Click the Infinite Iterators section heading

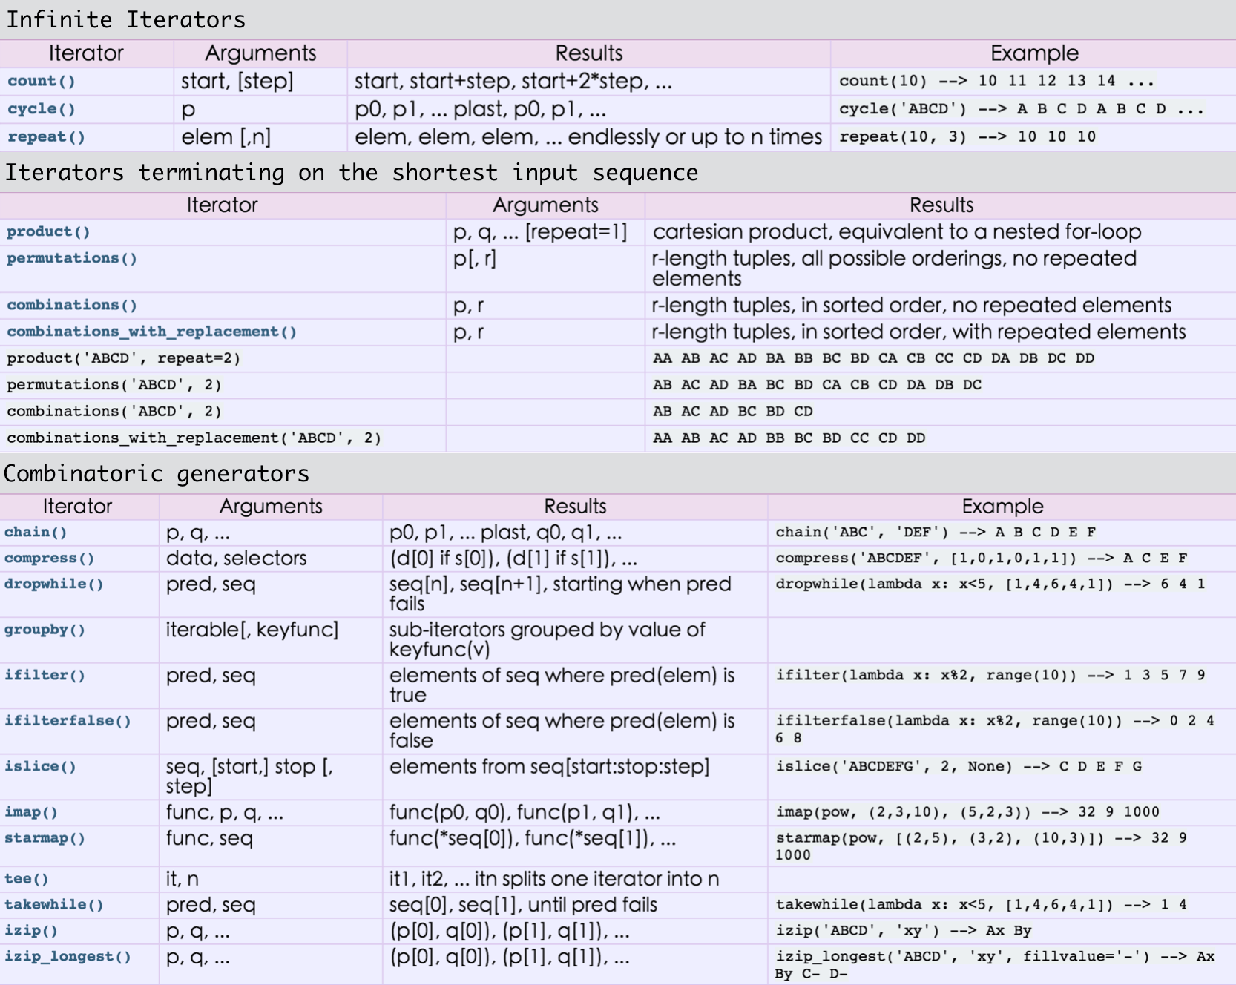125,19
